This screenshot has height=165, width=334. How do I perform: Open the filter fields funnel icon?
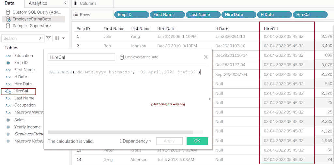click(49, 38)
